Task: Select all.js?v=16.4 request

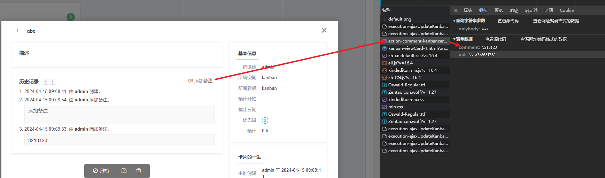Action: [415, 63]
